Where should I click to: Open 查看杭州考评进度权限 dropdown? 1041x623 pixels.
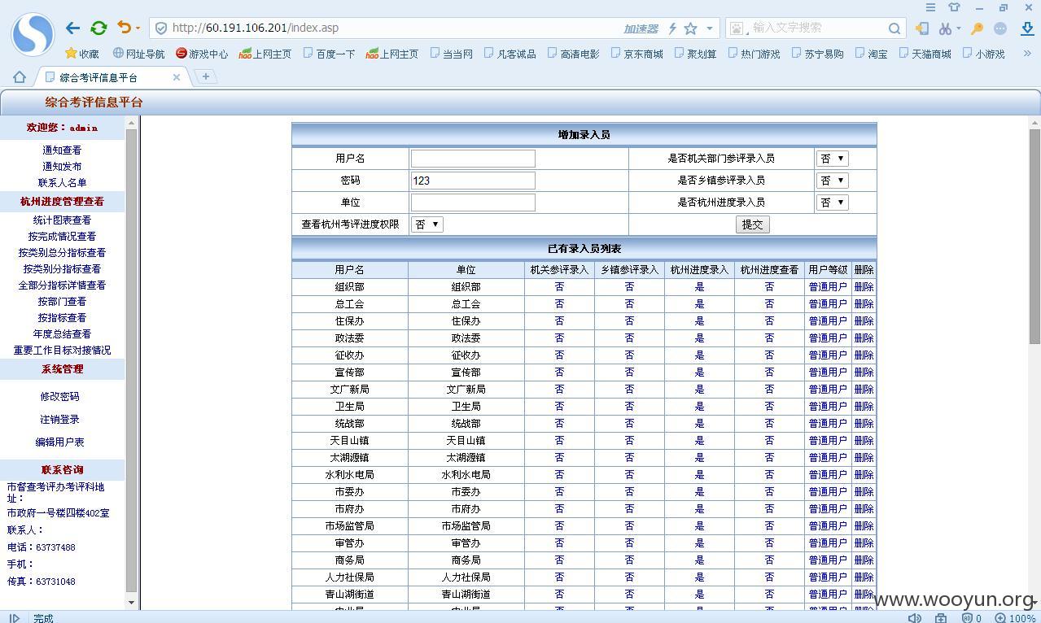tap(427, 224)
